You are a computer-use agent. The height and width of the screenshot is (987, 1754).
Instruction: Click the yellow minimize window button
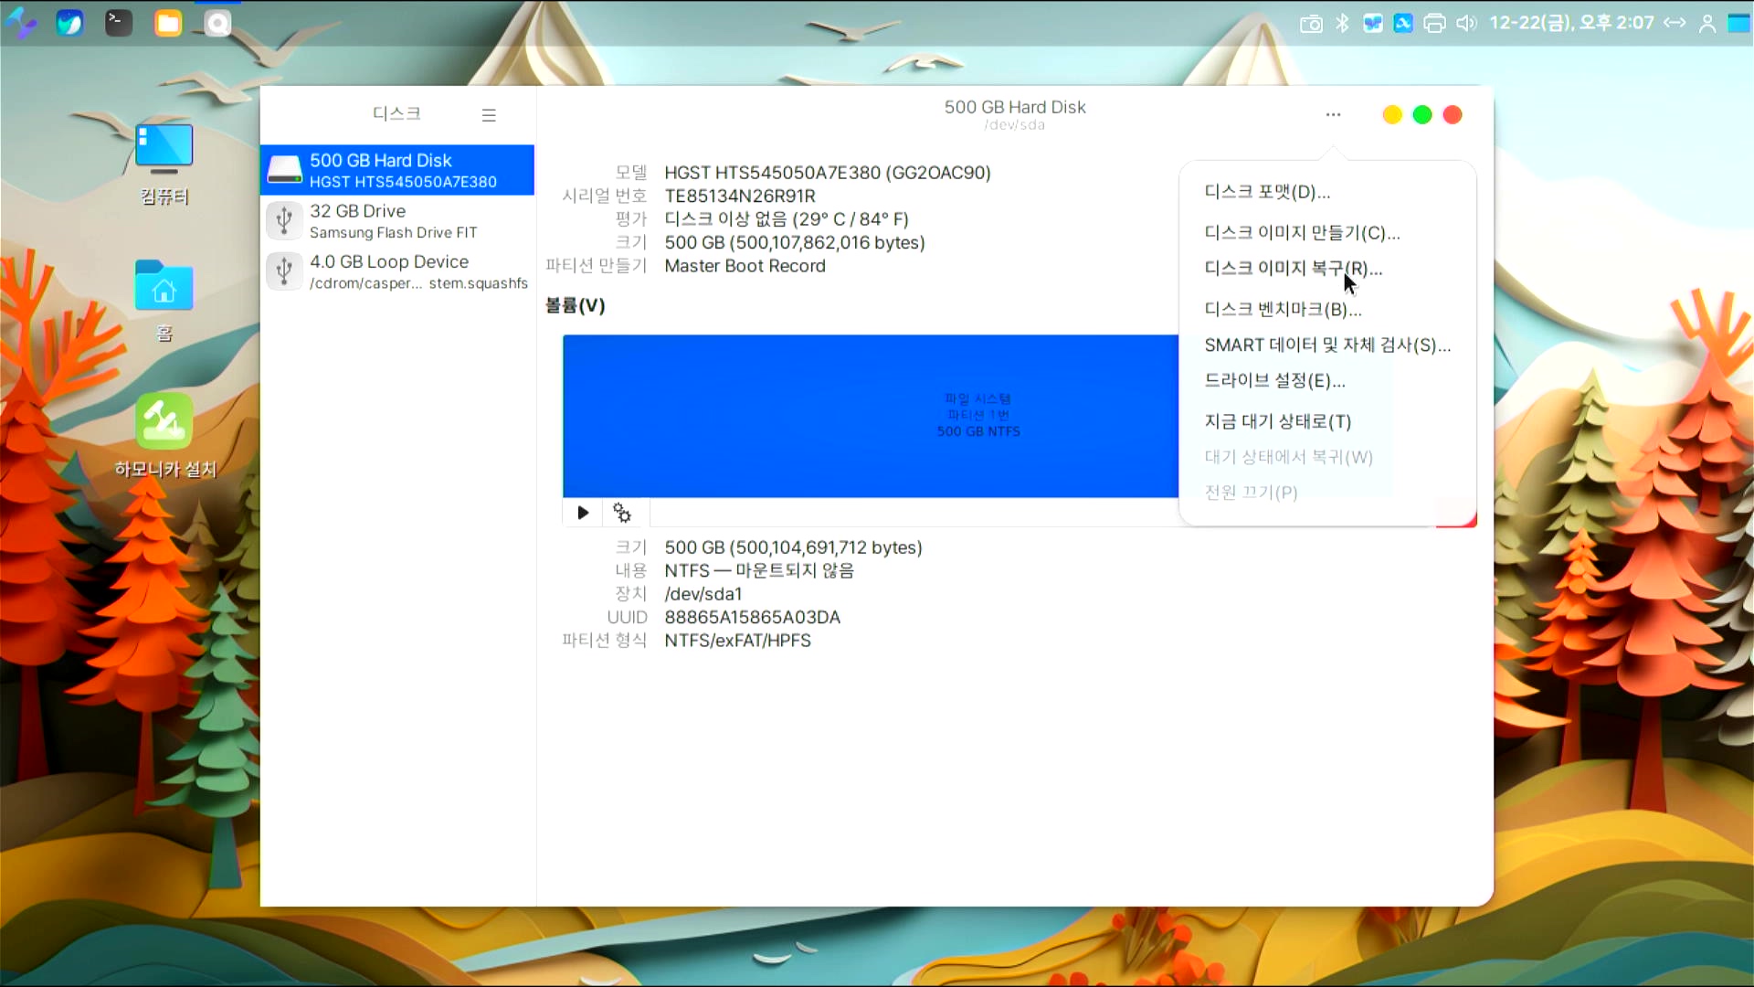1391,115
